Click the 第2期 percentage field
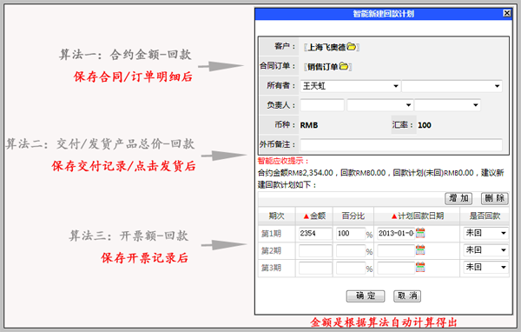521x332 pixels. click(351, 251)
